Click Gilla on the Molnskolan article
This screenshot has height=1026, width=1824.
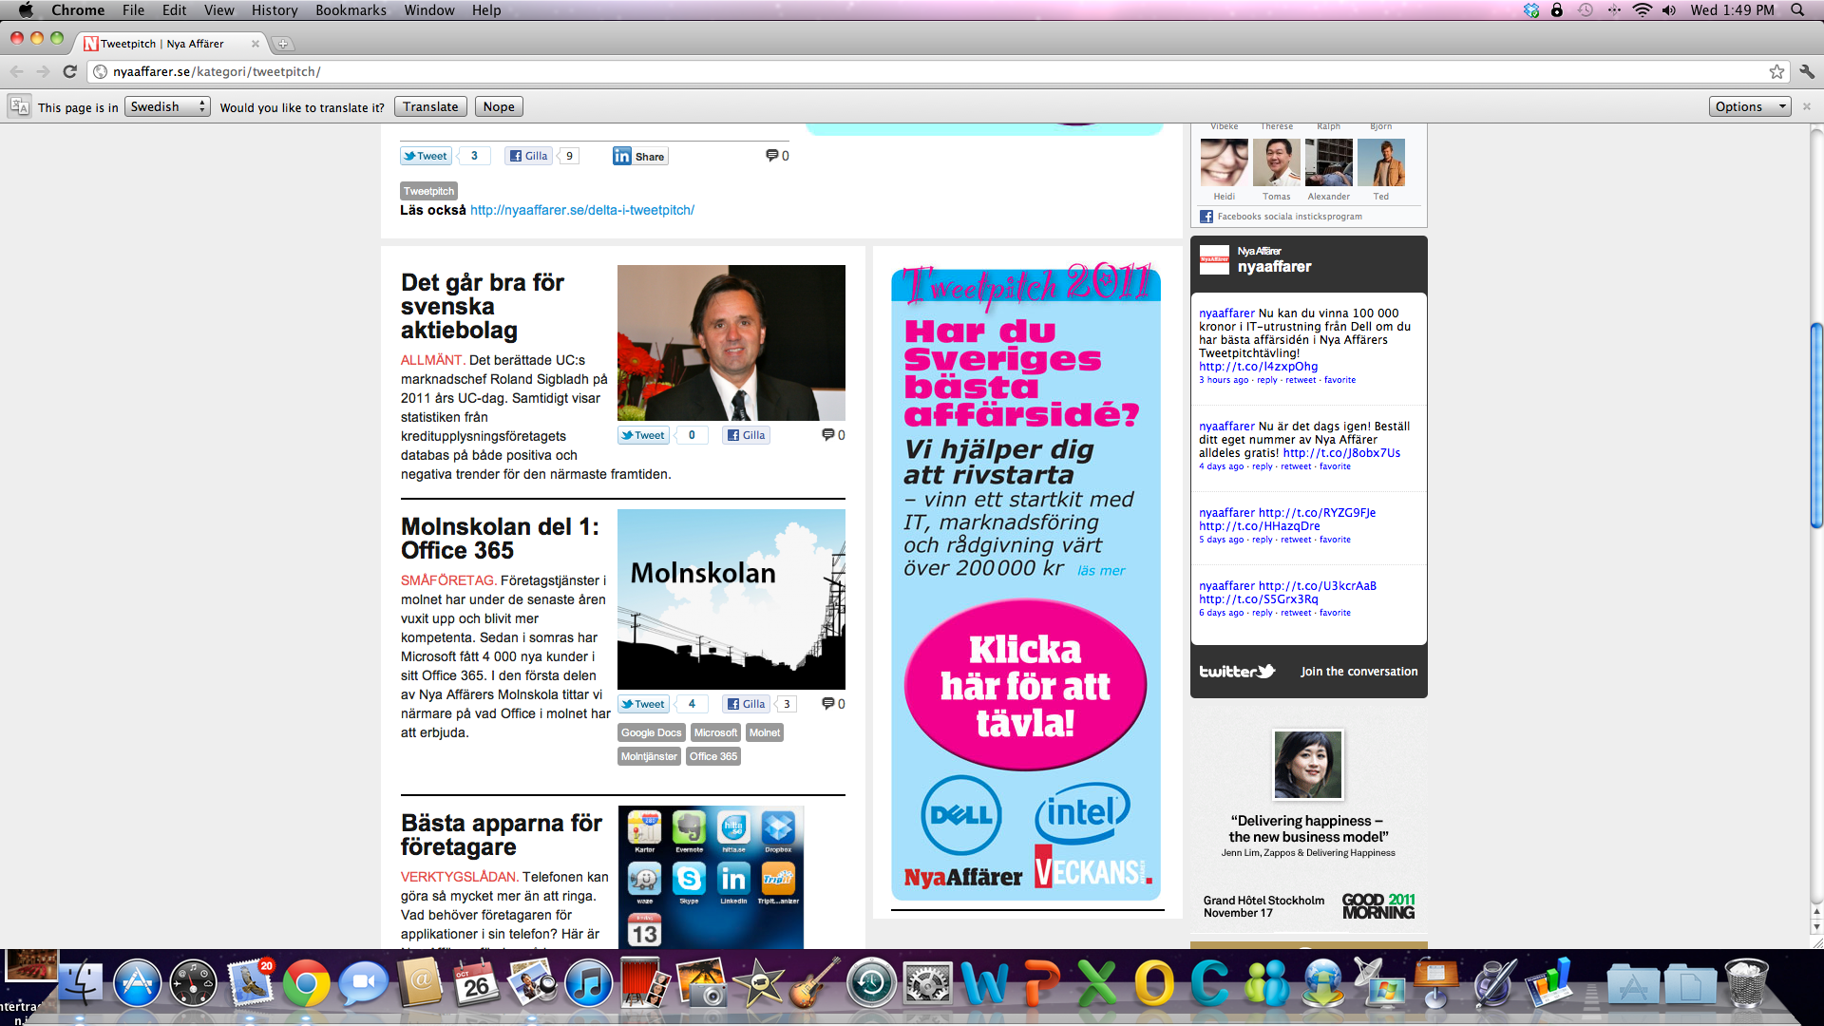[747, 704]
